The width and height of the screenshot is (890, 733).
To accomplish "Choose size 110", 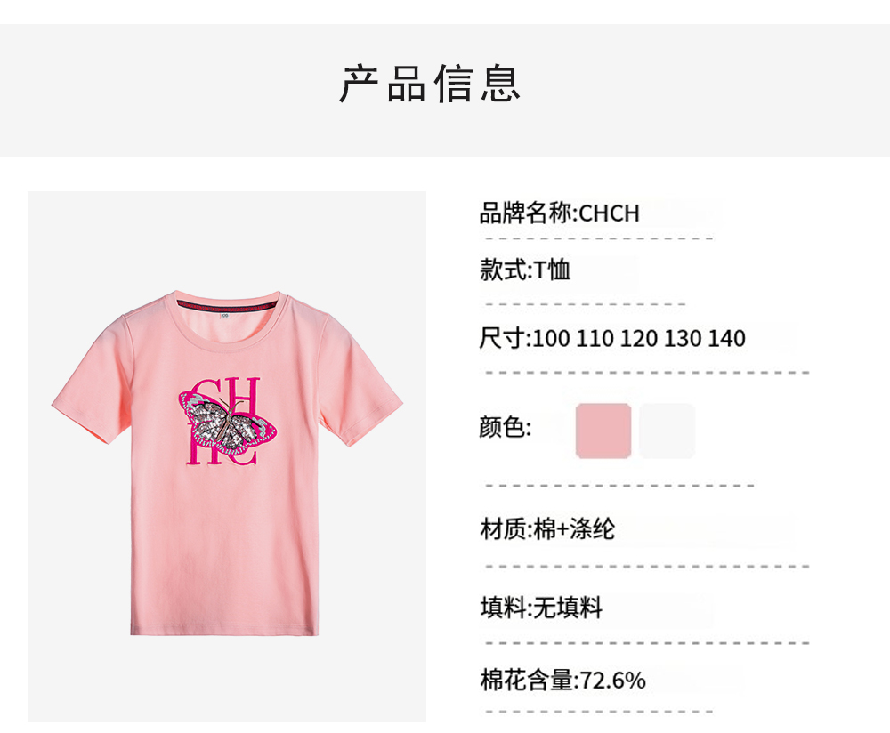I will (x=595, y=339).
